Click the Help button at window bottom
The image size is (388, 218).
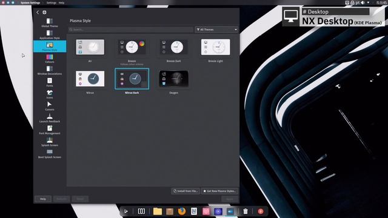click(x=43, y=199)
